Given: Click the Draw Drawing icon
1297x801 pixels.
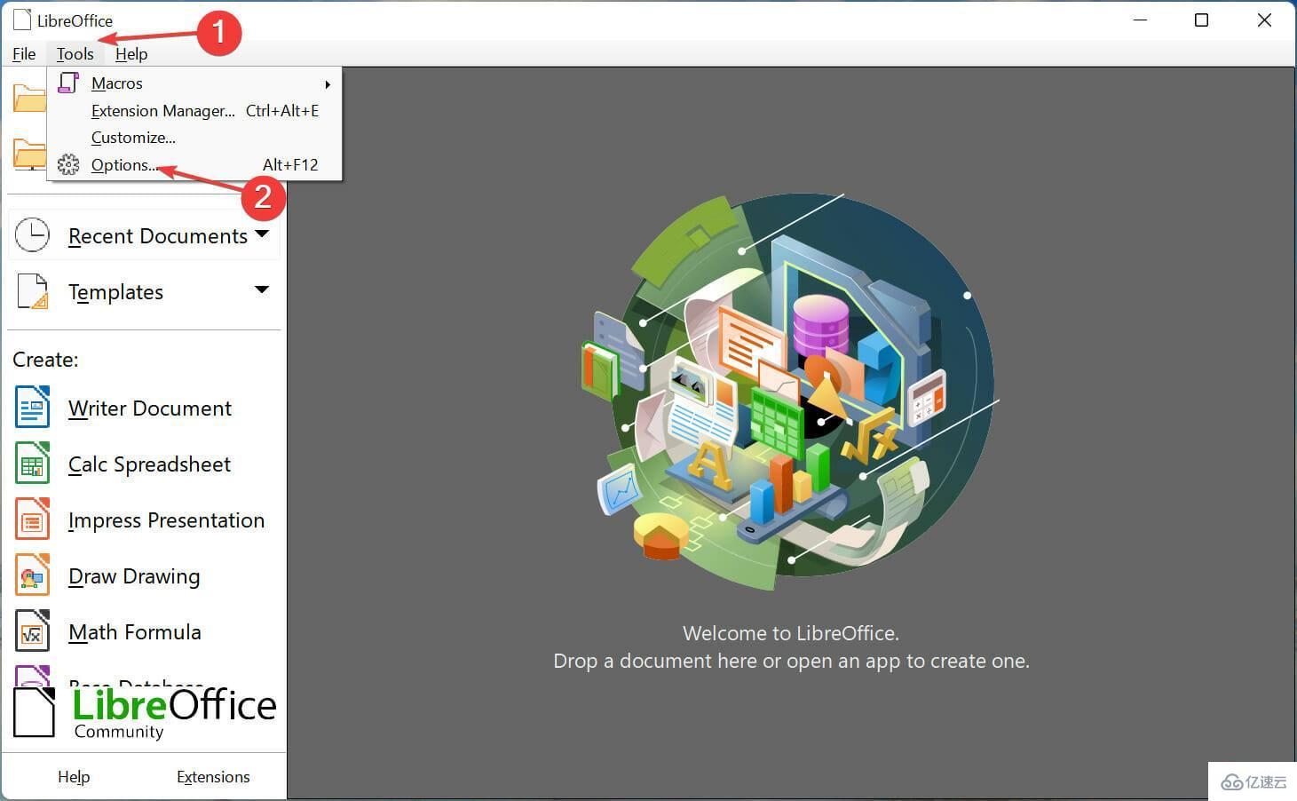Looking at the screenshot, I should [33, 575].
